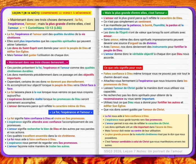Click the phrase "caractère de Dieu" on the right page
Image resolution: width=196 pixels, height=164 pixels.
171,18
